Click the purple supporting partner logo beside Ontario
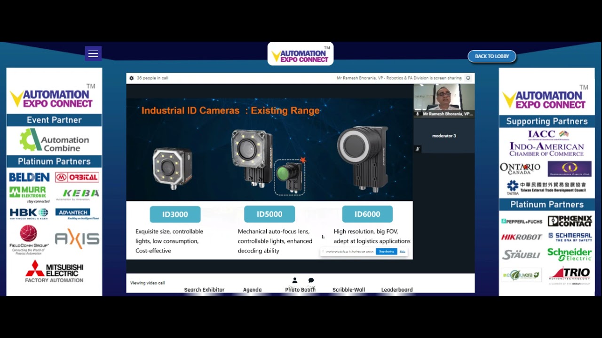Screen dimensions: 602x338 (x=570, y=169)
